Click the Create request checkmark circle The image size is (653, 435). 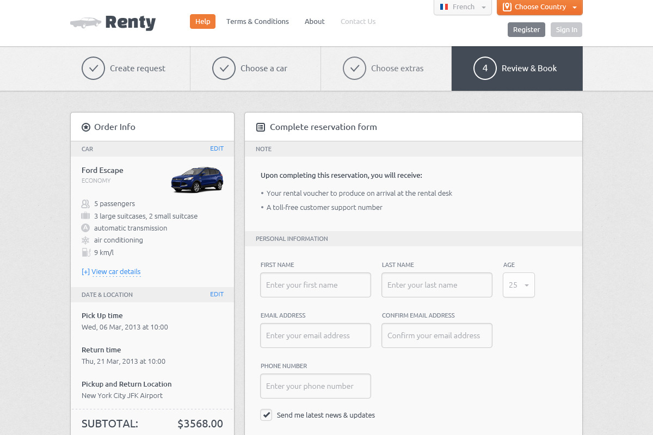(x=93, y=69)
